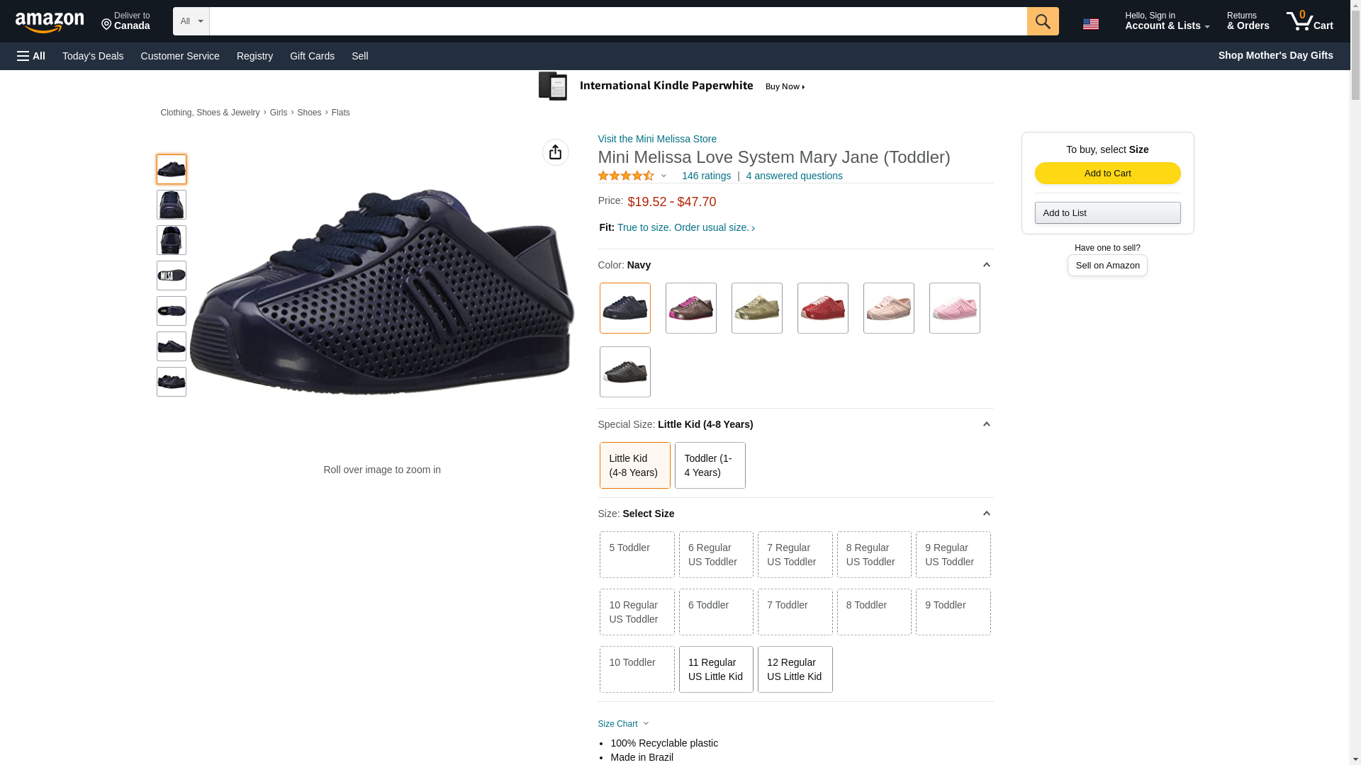This screenshot has height=765, width=1361.
Task: Click the magnifying glass search button
Action: pos(1042,21)
